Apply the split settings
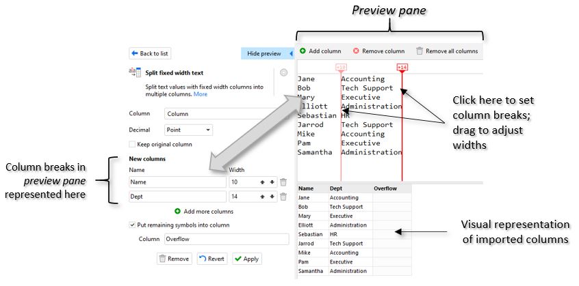 coord(246,259)
